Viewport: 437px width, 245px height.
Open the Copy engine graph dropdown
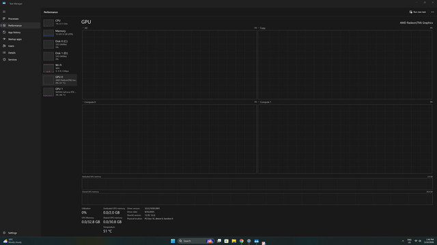point(262,28)
